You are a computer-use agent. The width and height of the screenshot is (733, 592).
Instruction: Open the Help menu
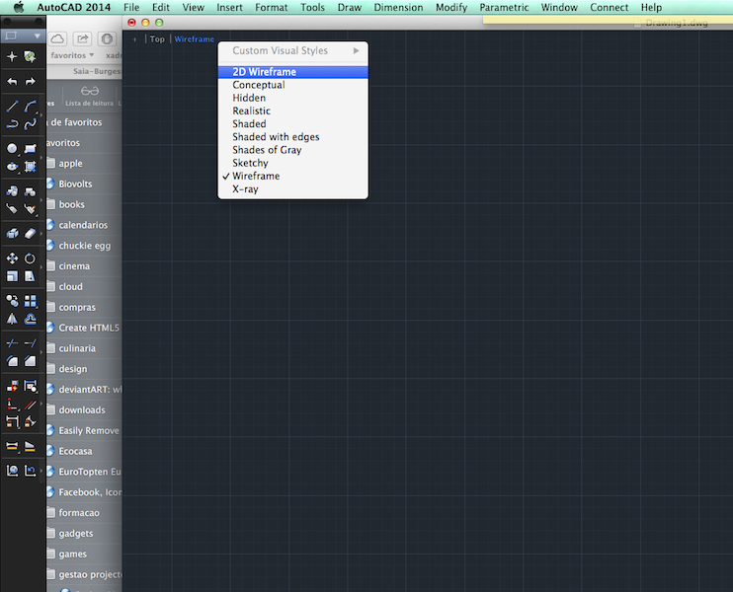651,8
